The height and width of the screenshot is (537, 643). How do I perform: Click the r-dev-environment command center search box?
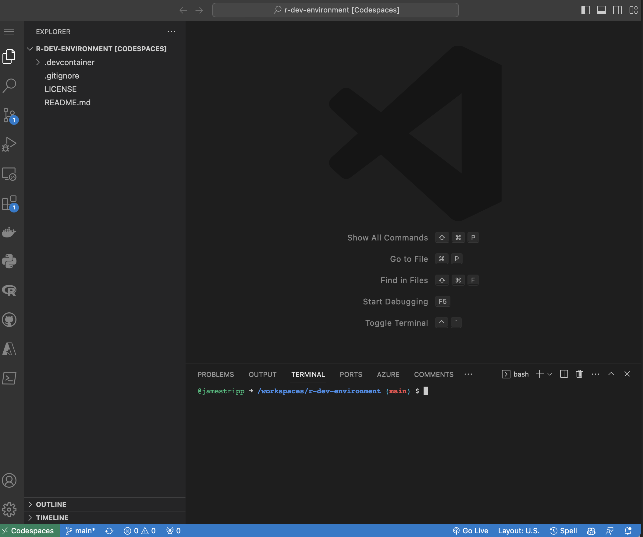pyautogui.click(x=335, y=10)
